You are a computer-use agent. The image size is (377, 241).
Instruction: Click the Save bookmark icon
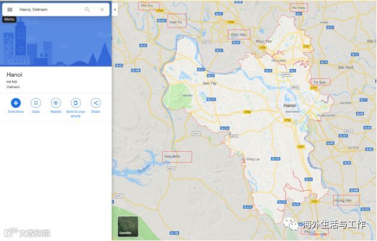point(36,103)
